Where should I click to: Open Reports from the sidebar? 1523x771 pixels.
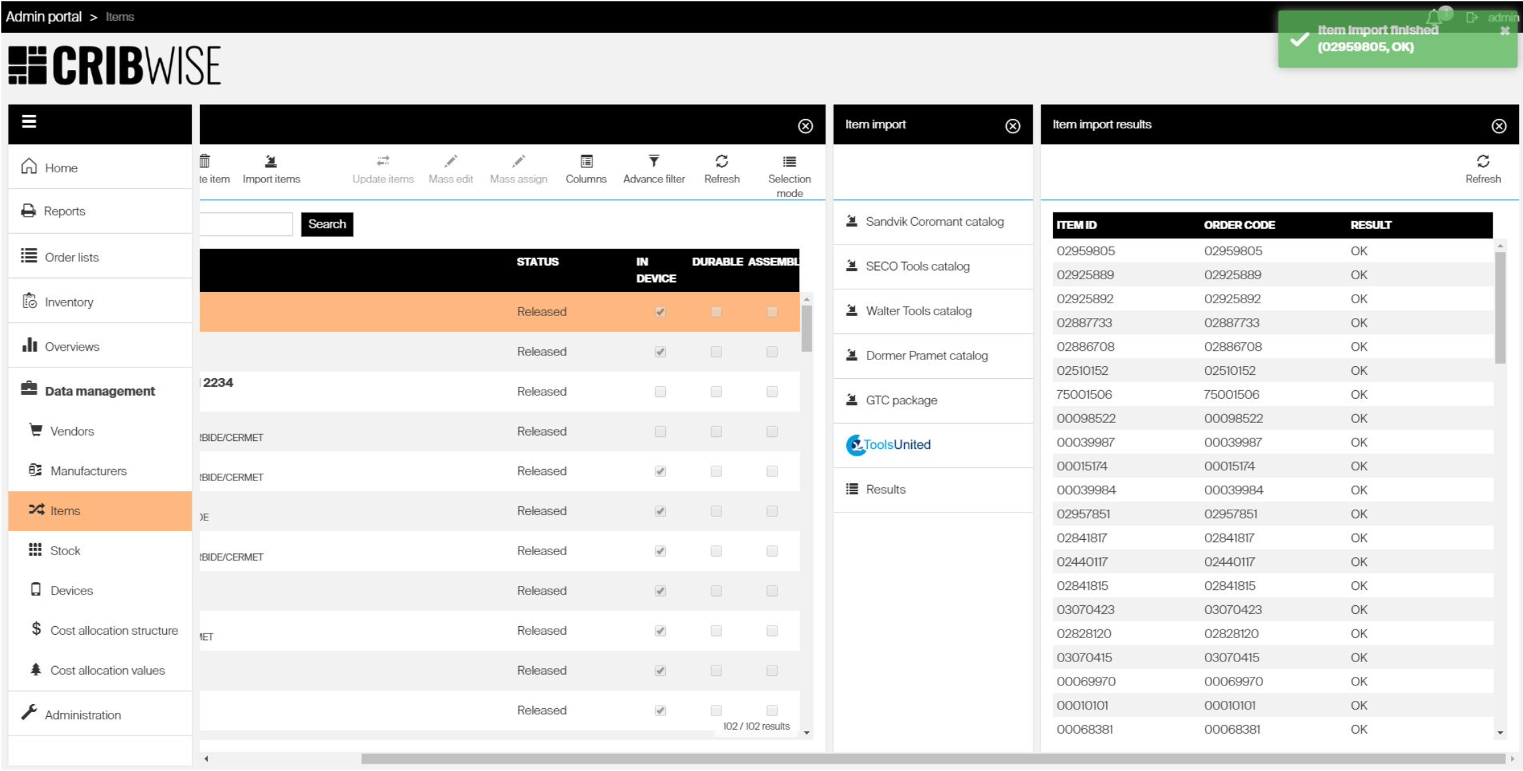(100, 211)
